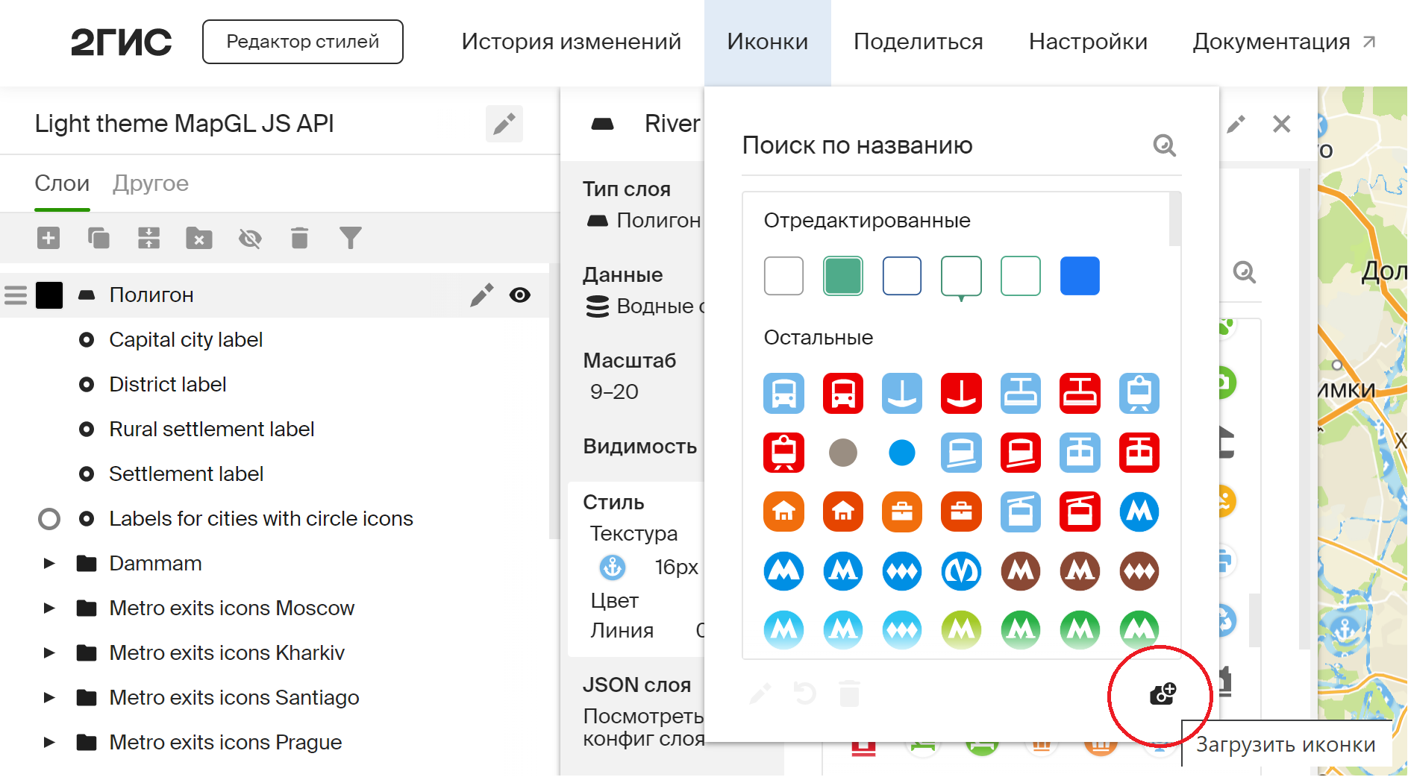Delete the selected layer with trash icon

[299, 238]
